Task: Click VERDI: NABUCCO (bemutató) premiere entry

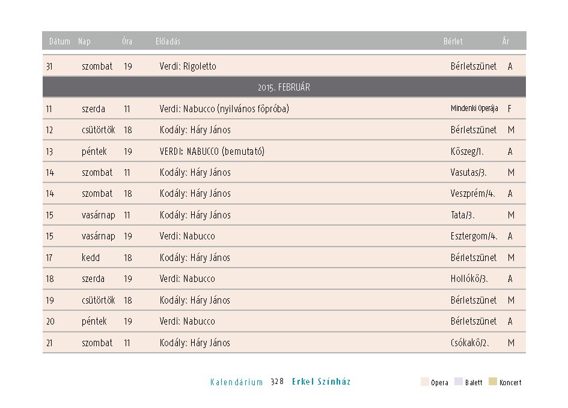Action: click(x=212, y=151)
